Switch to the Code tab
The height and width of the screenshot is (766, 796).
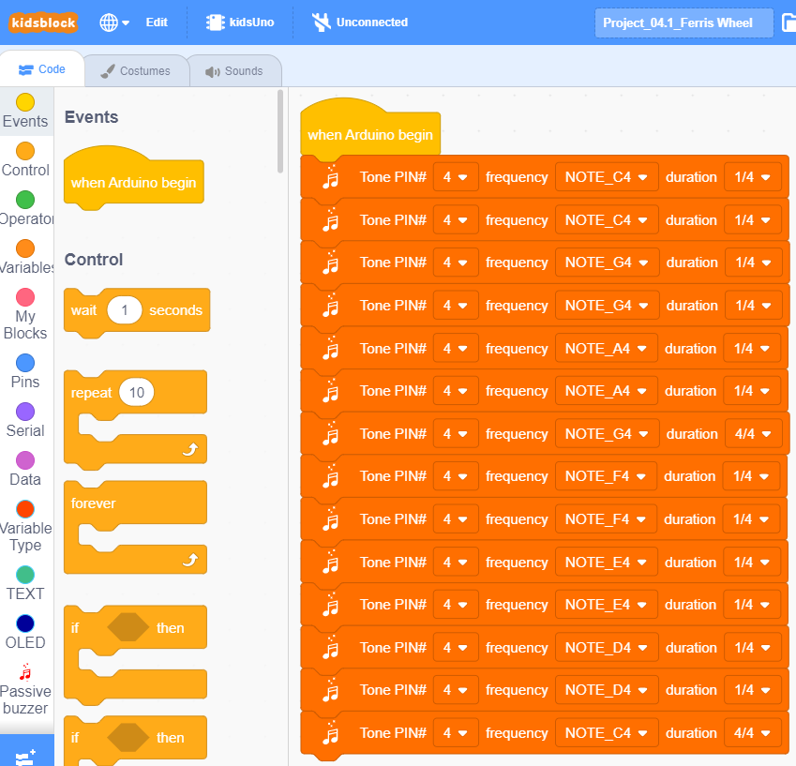click(x=42, y=69)
